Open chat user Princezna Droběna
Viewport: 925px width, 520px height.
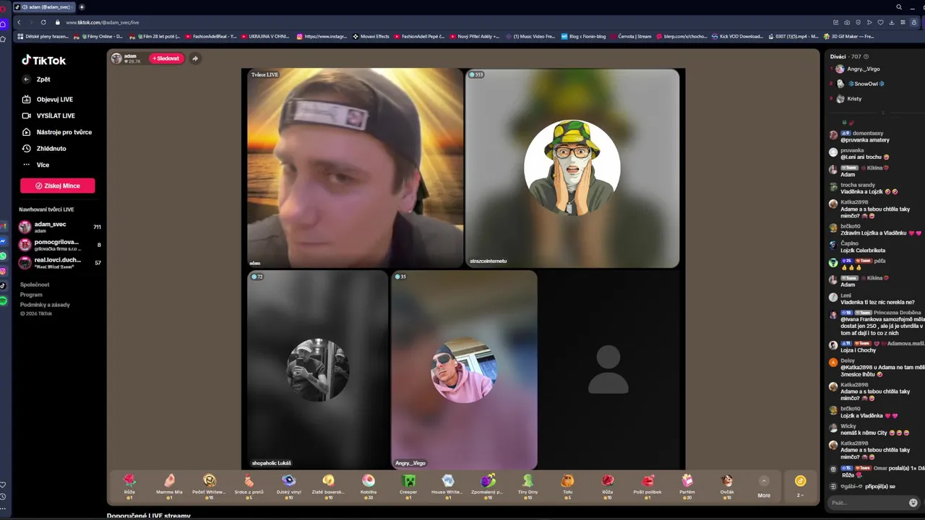point(898,313)
